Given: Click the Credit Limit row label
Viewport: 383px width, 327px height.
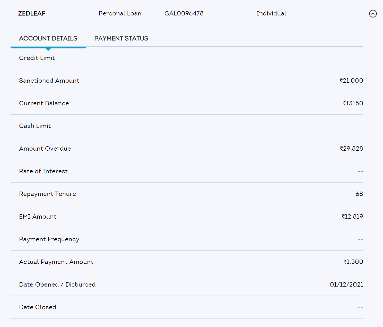Looking at the screenshot, I should (37, 58).
